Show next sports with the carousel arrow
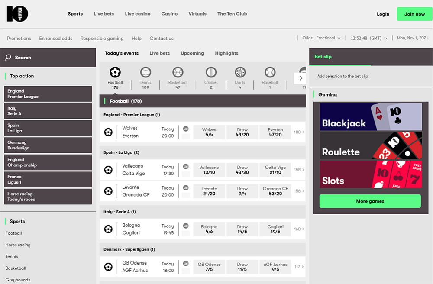The image size is (433, 284). 301,78
